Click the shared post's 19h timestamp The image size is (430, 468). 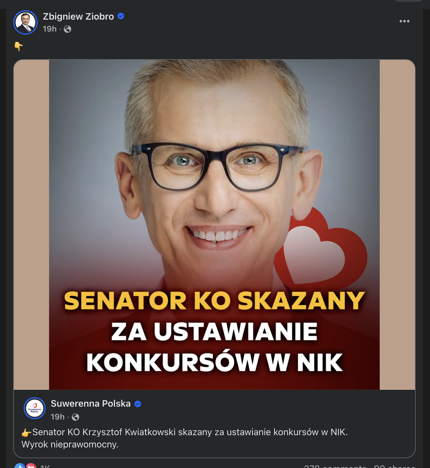(x=58, y=417)
